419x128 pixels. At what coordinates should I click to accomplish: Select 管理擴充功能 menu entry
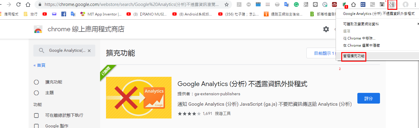coord(377,56)
